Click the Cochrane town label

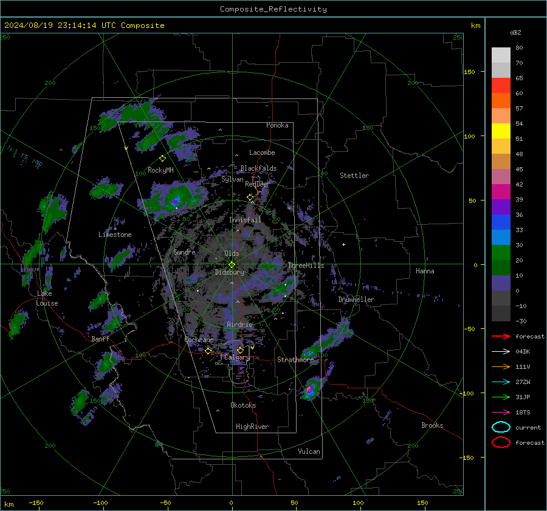(x=199, y=340)
